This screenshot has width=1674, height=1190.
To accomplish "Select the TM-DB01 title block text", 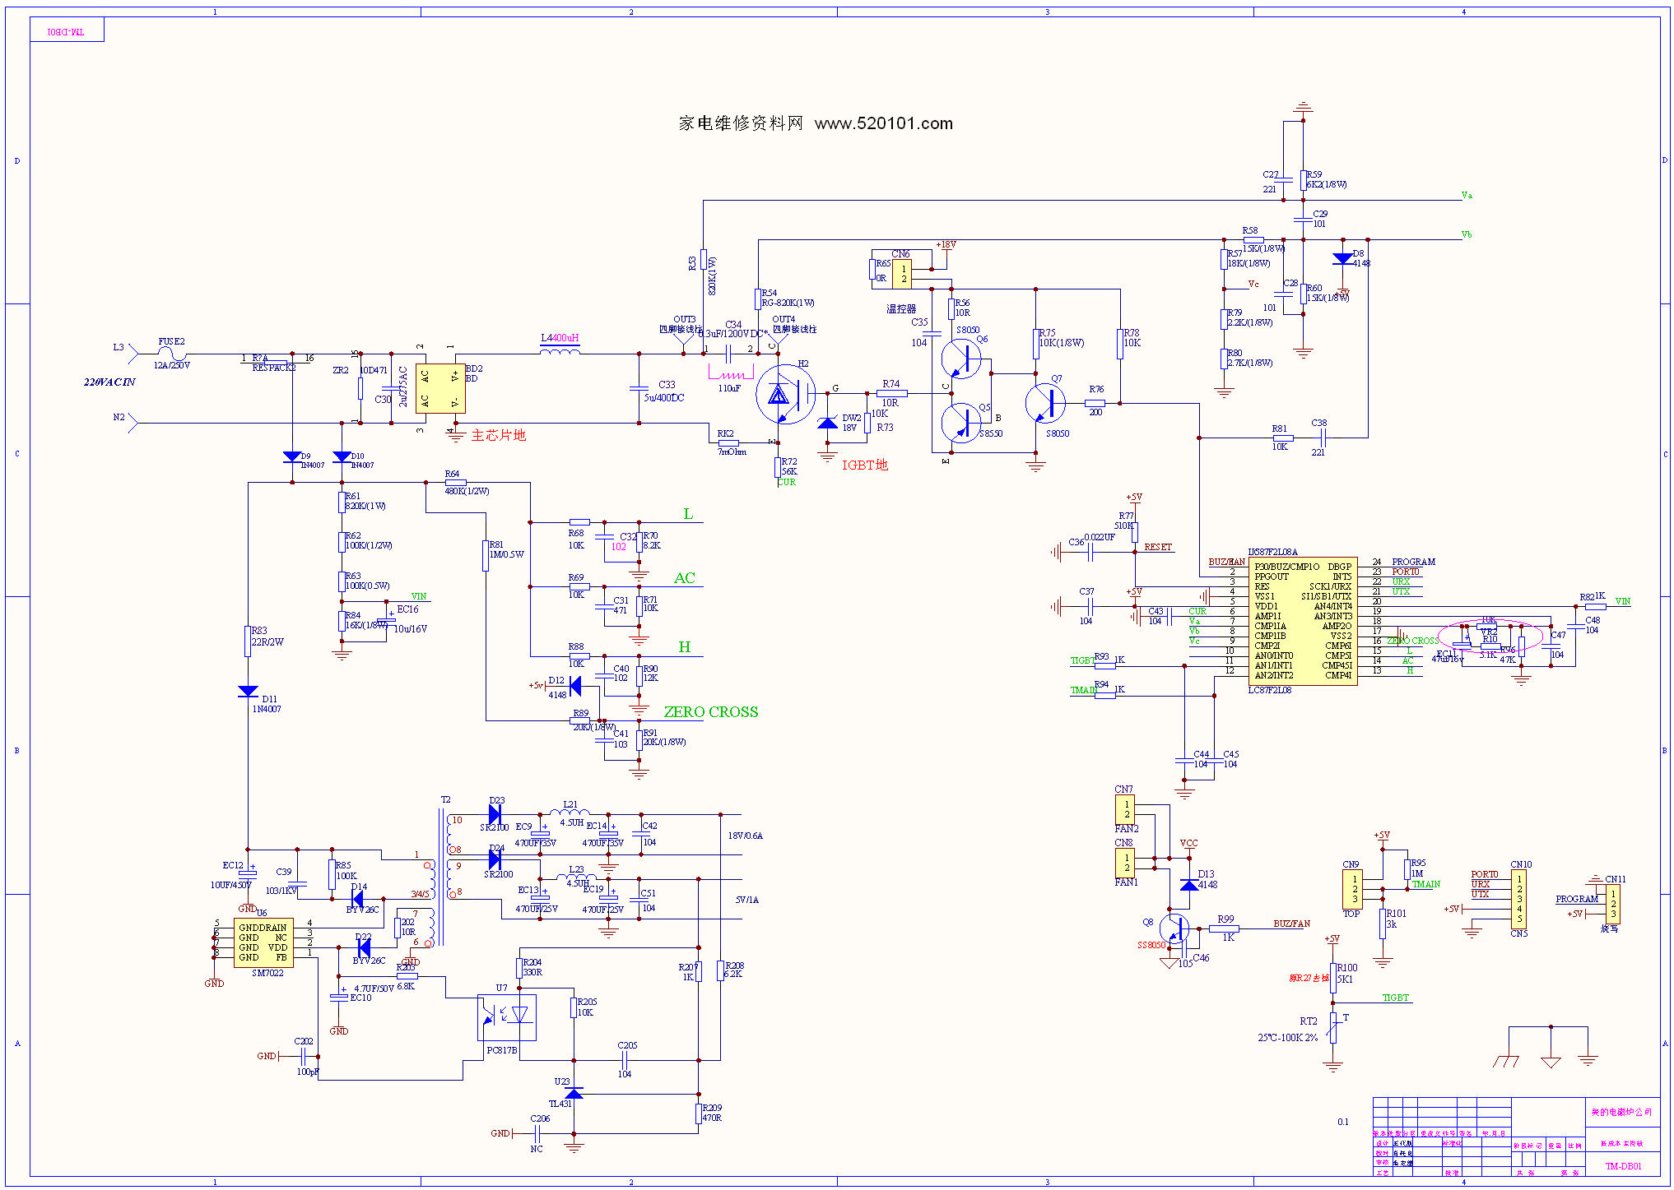I will click(x=1623, y=1166).
